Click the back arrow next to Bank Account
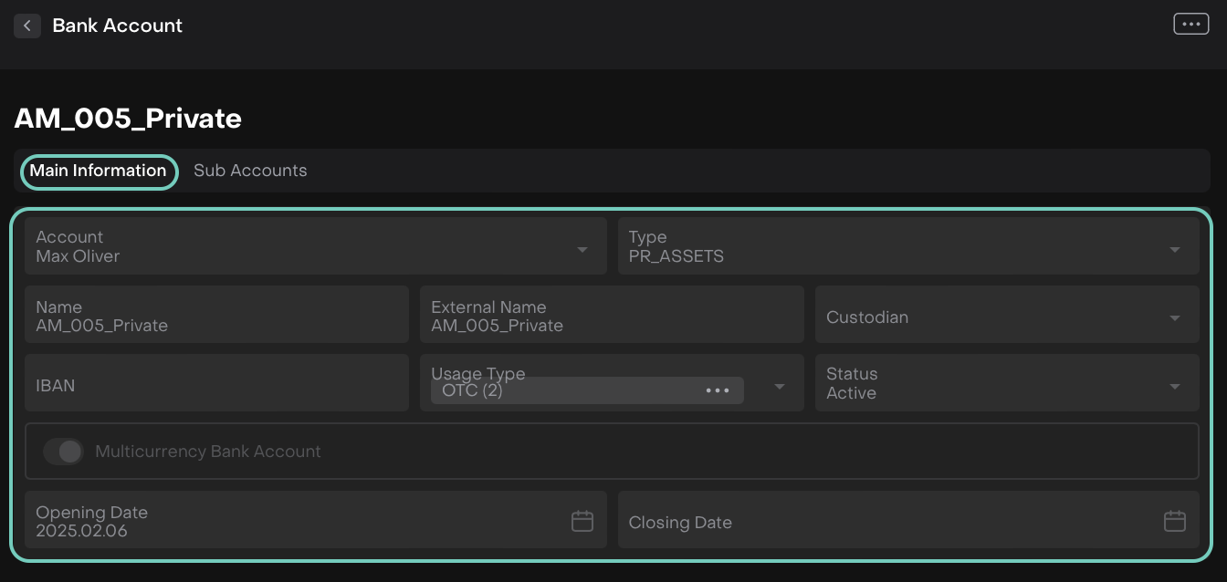The height and width of the screenshot is (582, 1227). click(x=27, y=26)
